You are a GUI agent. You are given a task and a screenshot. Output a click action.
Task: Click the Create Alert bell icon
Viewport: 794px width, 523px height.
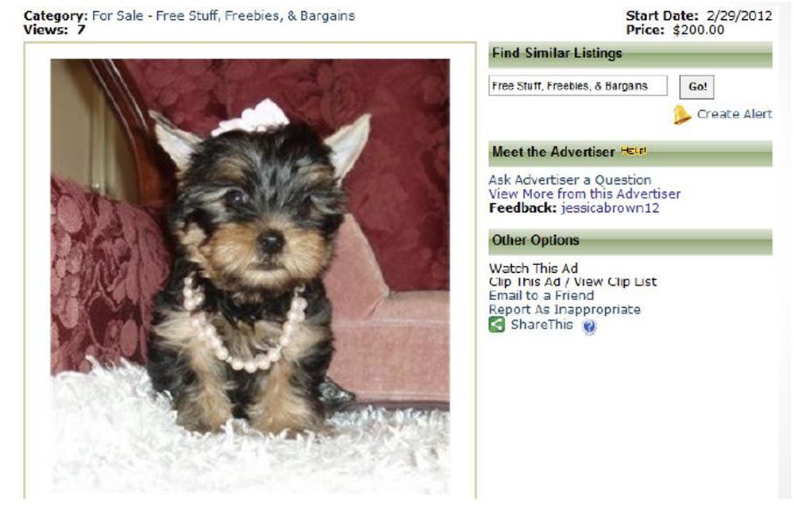click(681, 115)
